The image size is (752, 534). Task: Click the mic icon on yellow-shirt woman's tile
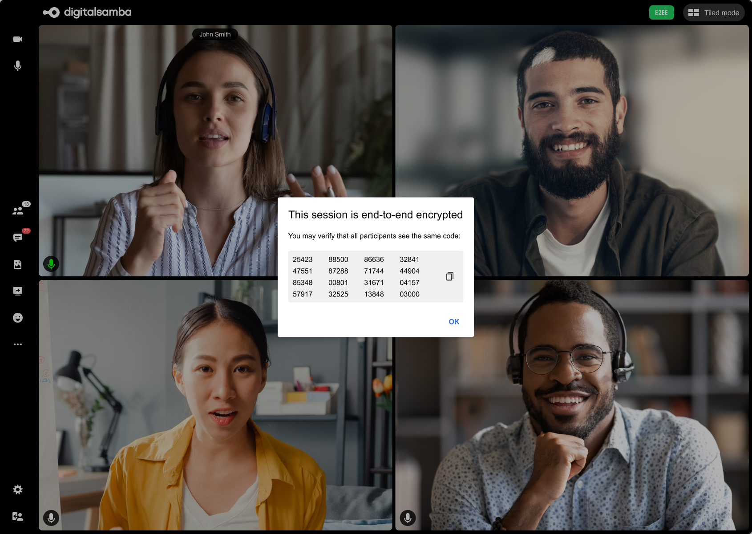(51, 518)
